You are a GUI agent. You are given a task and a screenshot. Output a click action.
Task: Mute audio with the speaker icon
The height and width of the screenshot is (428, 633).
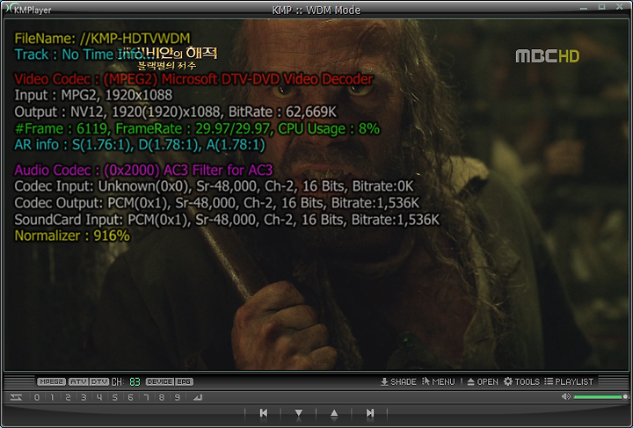(x=566, y=397)
